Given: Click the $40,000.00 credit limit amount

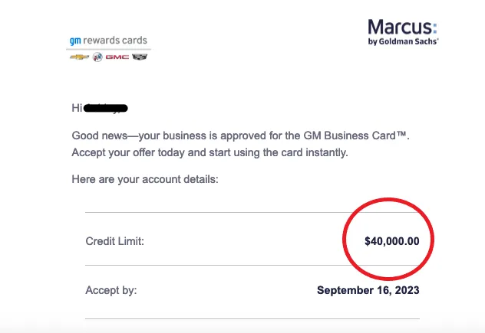Looking at the screenshot, I should coord(392,241).
